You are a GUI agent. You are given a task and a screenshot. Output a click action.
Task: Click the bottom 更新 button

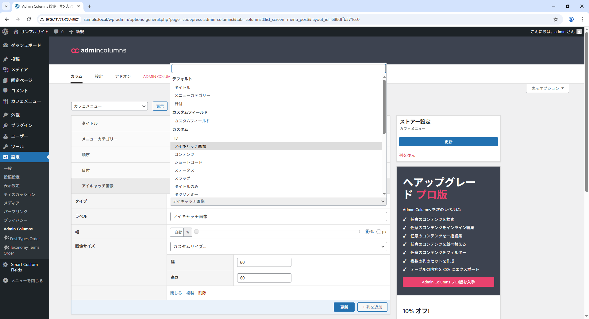(344, 307)
